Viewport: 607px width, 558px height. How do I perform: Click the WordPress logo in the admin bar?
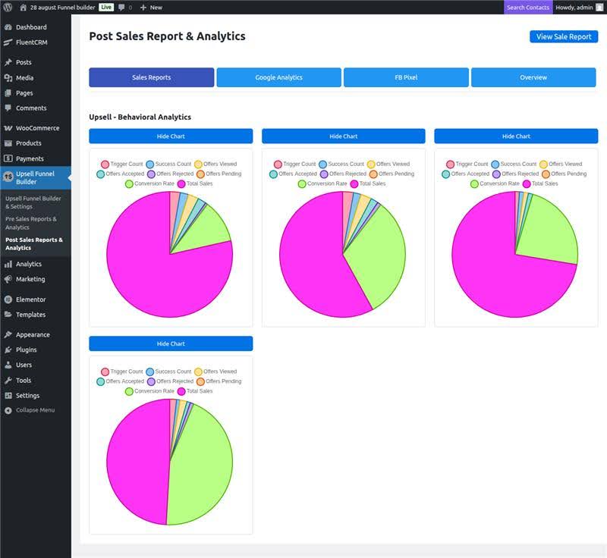point(8,7)
